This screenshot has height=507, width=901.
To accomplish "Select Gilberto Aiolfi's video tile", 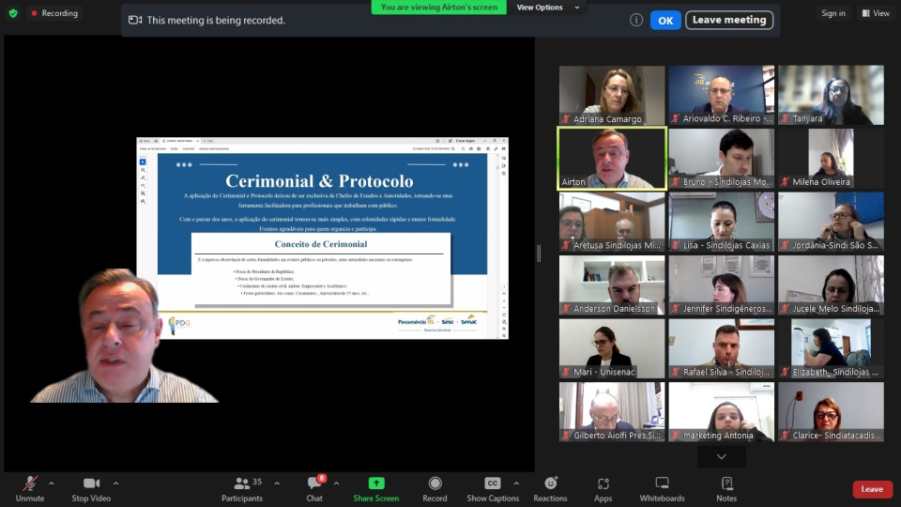I will pyautogui.click(x=612, y=411).
